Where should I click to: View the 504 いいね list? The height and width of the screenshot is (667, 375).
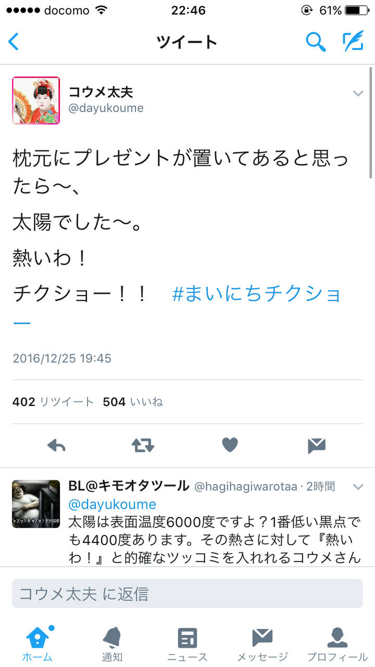pyautogui.click(x=133, y=402)
